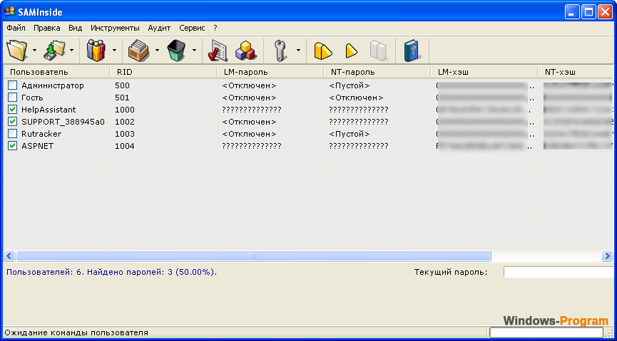617x341 pixels.
Task: Start attack with large yellow play icon
Action: [x=323, y=51]
